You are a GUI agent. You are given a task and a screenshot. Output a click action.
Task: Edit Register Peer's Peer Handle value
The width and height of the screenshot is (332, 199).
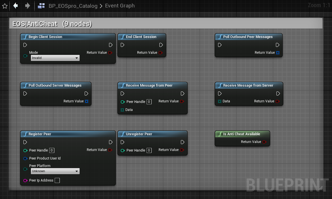(52, 150)
